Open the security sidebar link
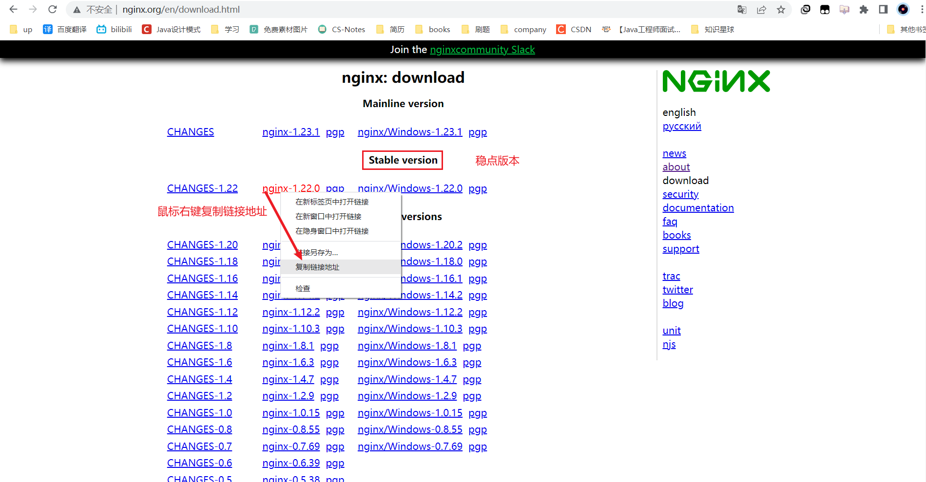This screenshot has height=482, width=926. pyautogui.click(x=680, y=194)
